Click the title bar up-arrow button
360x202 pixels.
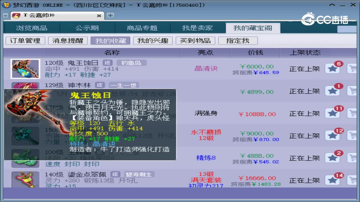(332, 5)
